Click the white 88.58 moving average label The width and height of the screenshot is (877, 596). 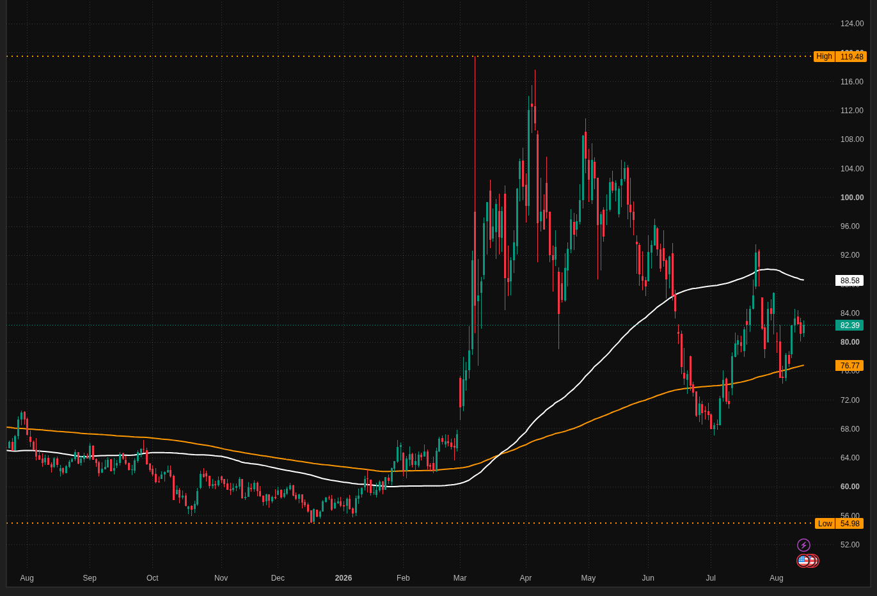(x=849, y=281)
